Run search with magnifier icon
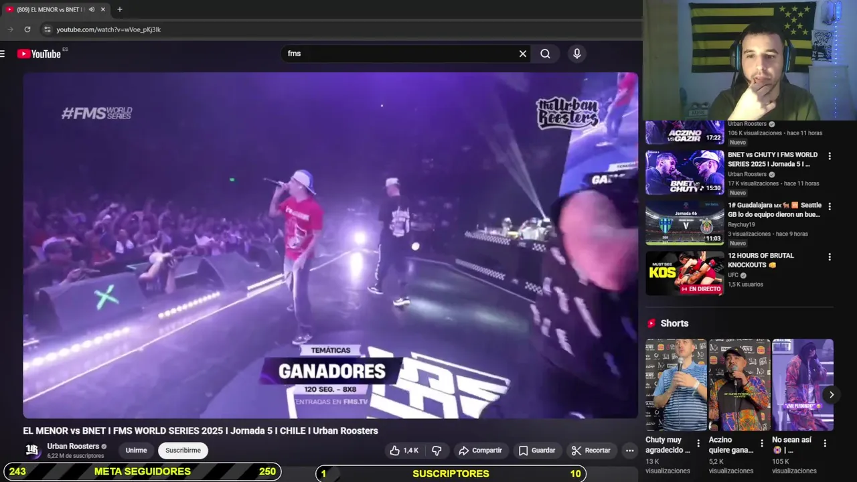857x482 pixels. click(546, 54)
